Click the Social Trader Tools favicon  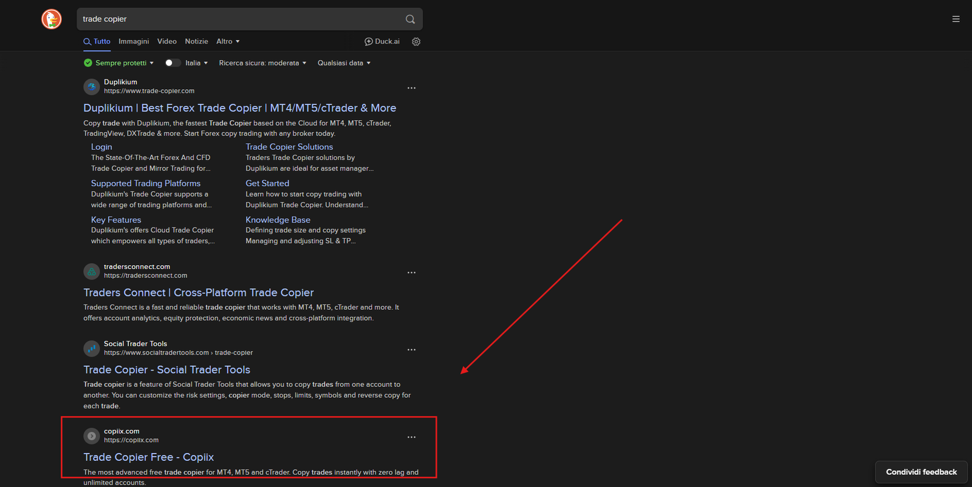(92, 348)
